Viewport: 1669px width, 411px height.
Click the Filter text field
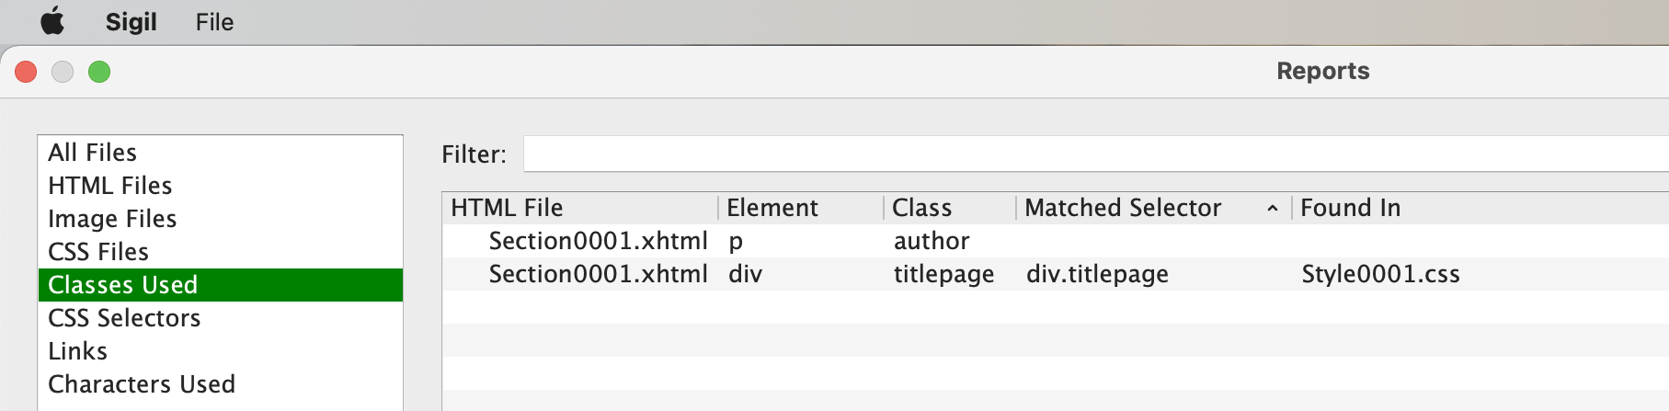tap(1094, 154)
